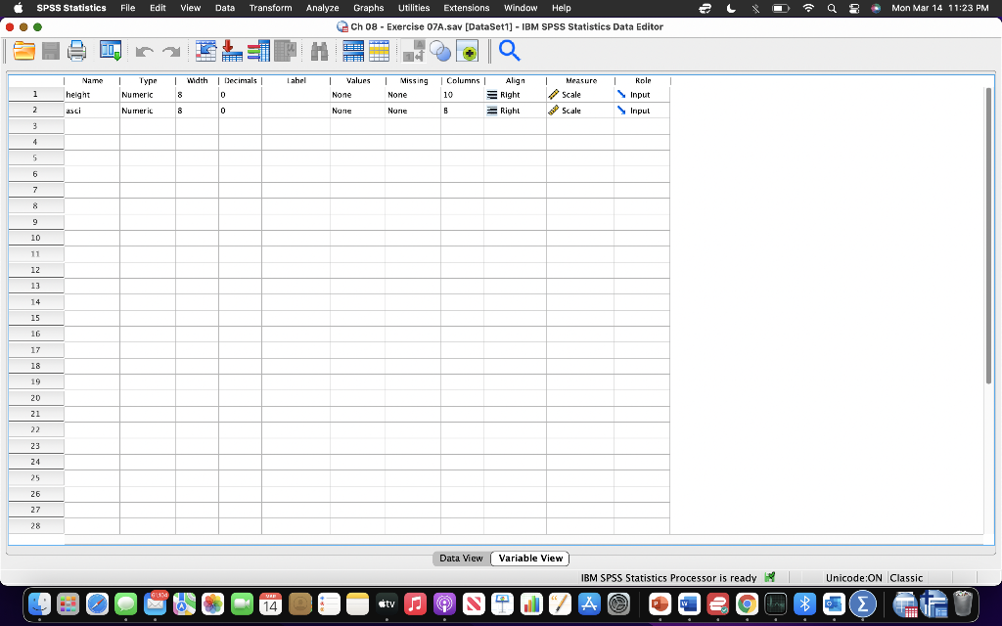The image size is (1002, 626).
Task: Switch to the Data View tab
Action: [460, 558]
